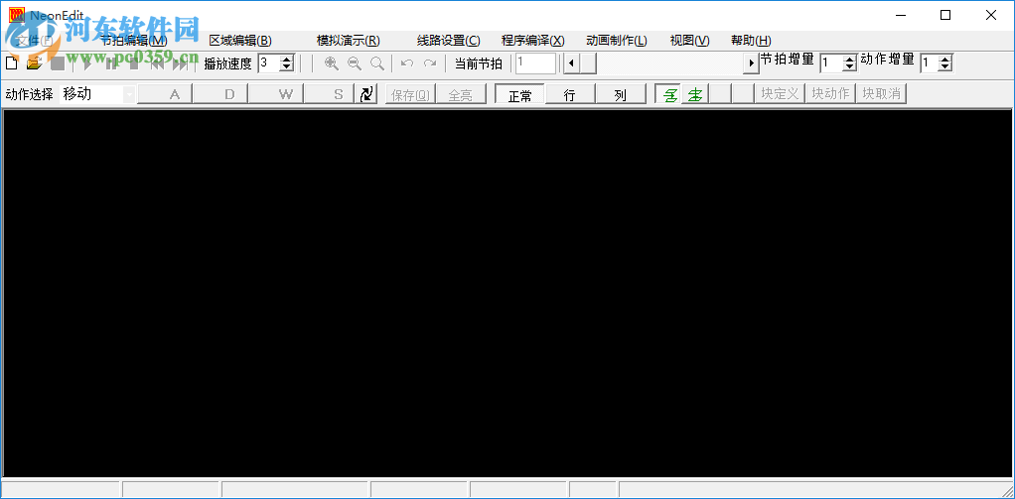
Task: Click the 块动作 button
Action: tap(830, 94)
